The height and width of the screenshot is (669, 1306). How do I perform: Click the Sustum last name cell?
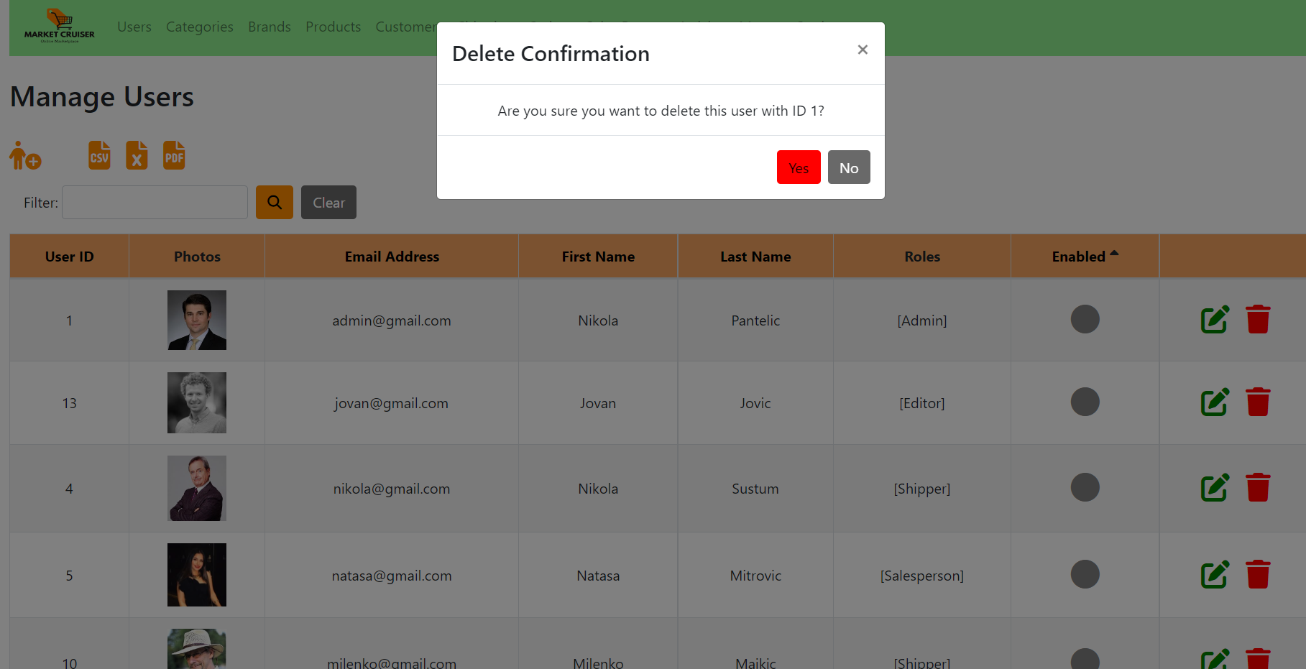(755, 489)
